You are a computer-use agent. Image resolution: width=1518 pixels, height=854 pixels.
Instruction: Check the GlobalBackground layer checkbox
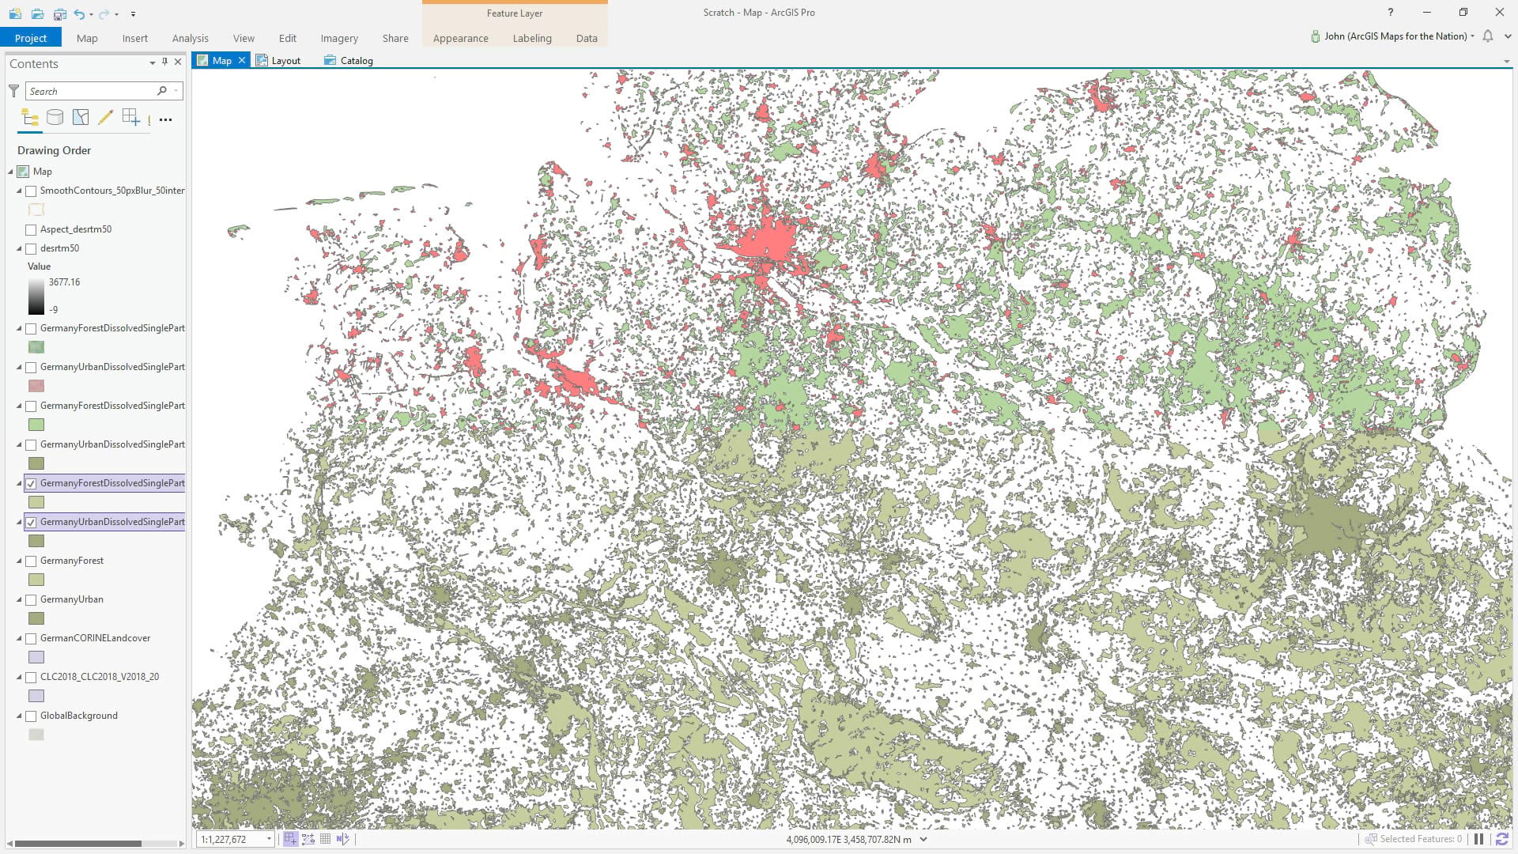click(31, 716)
